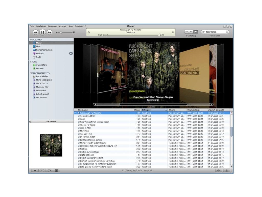Open Fernsehsendungen in the sidebar
Image resolution: width=262 pixels, height=197 pixels.
[44, 50]
